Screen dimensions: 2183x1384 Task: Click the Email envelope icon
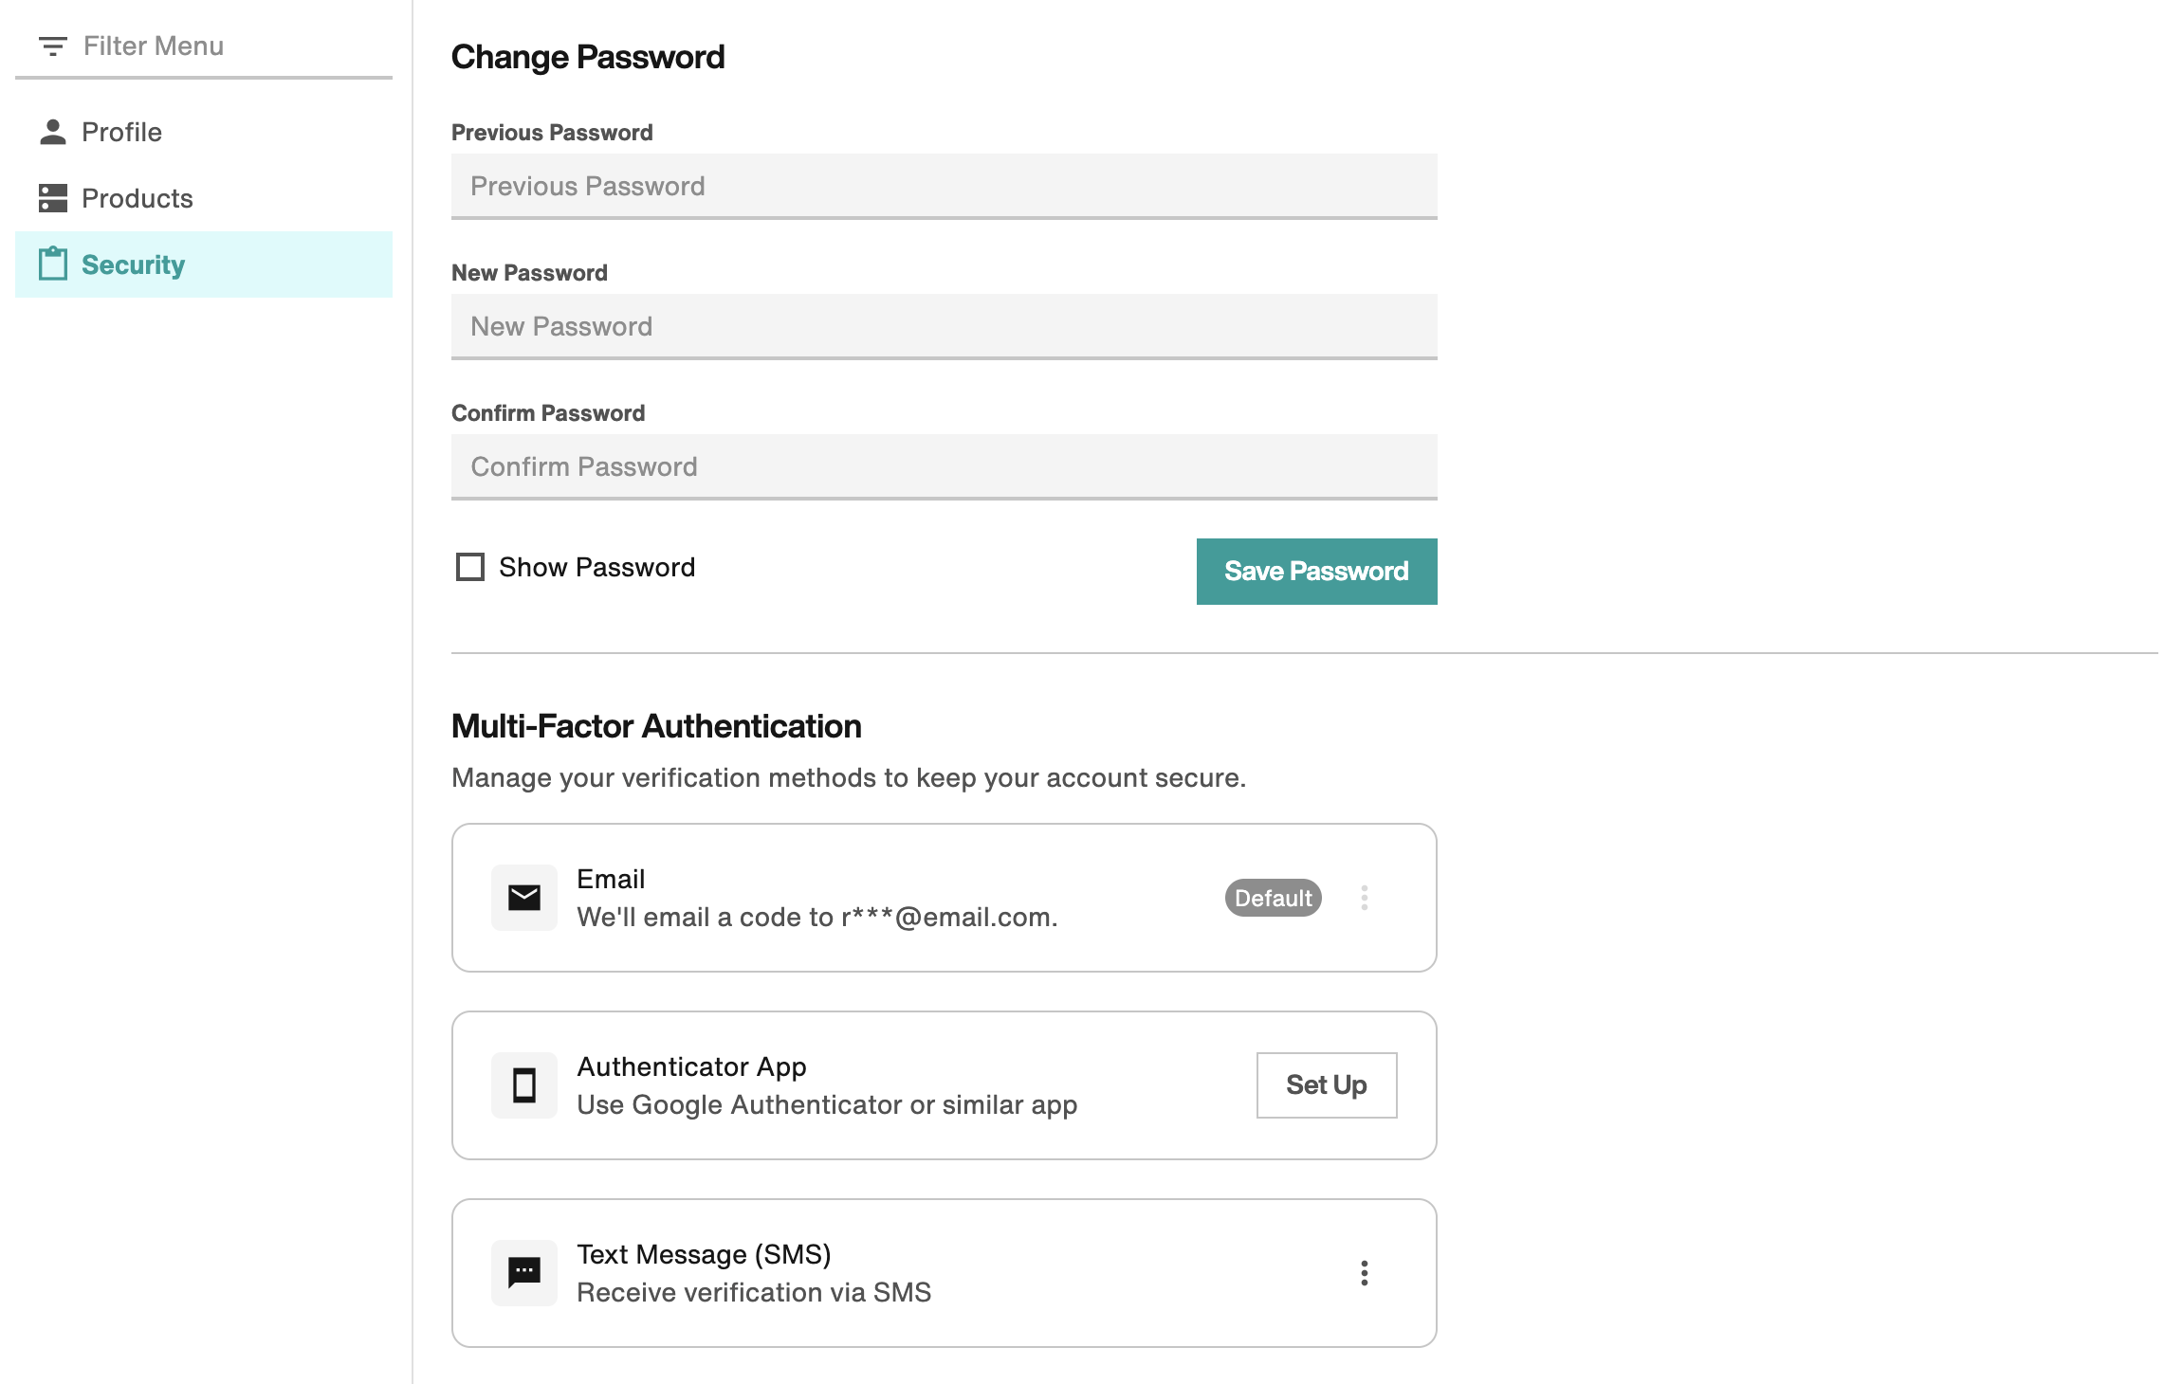point(524,898)
